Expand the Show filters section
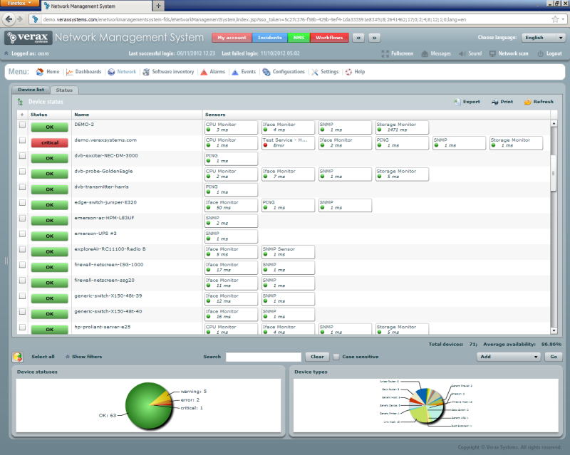The image size is (570, 455). (x=84, y=357)
